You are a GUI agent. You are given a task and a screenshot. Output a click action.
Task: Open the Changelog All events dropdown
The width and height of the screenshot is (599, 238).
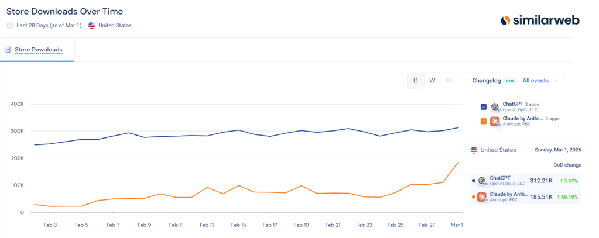click(x=535, y=81)
